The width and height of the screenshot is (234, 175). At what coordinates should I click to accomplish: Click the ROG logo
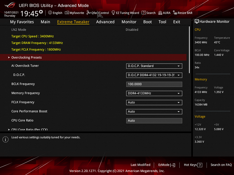point(10,5)
